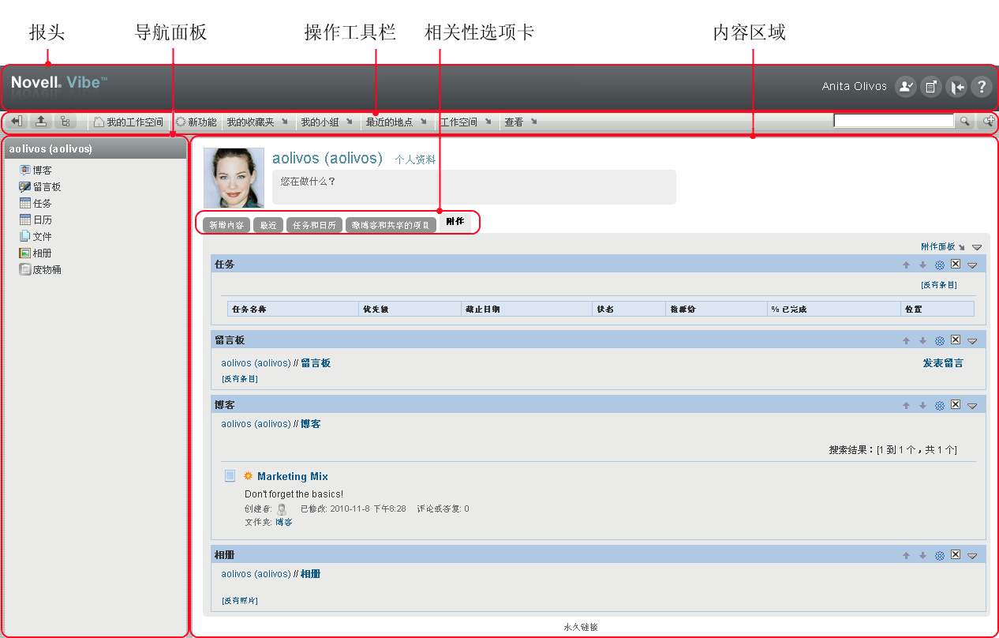Image resolution: width=999 pixels, height=638 pixels.
Task: Click the search text field in toolbar
Action: (x=894, y=122)
